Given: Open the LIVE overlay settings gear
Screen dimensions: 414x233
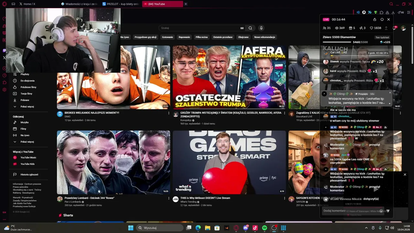Looking at the screenshot, I should 382,19.
